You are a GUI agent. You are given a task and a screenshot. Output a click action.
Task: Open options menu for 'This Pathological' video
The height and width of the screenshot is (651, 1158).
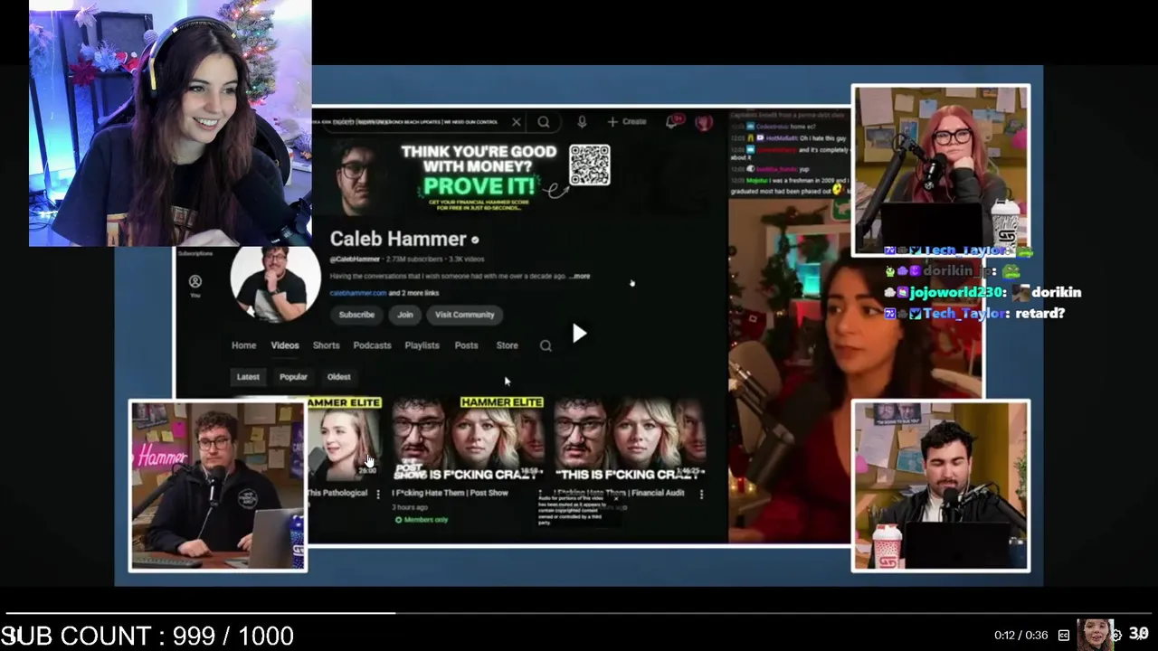tap(377, 494)
